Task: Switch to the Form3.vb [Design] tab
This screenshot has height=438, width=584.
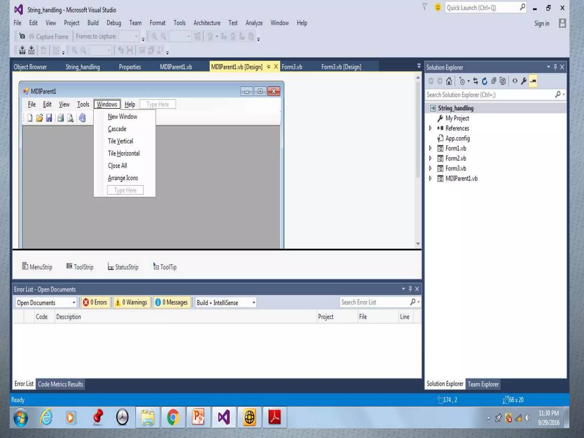Action: pos(341,67)
